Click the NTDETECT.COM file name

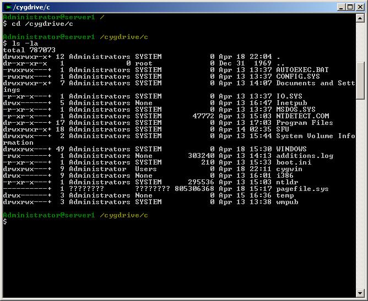pos(302,116)
